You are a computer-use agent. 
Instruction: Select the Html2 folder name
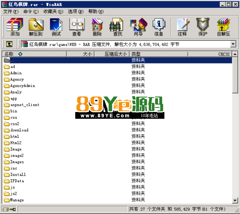16,143
